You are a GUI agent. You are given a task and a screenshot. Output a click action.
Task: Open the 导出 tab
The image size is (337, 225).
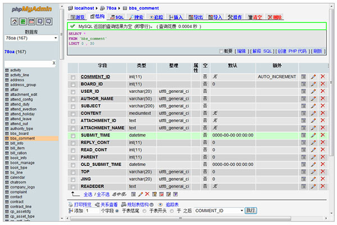[x=195, y=17]
